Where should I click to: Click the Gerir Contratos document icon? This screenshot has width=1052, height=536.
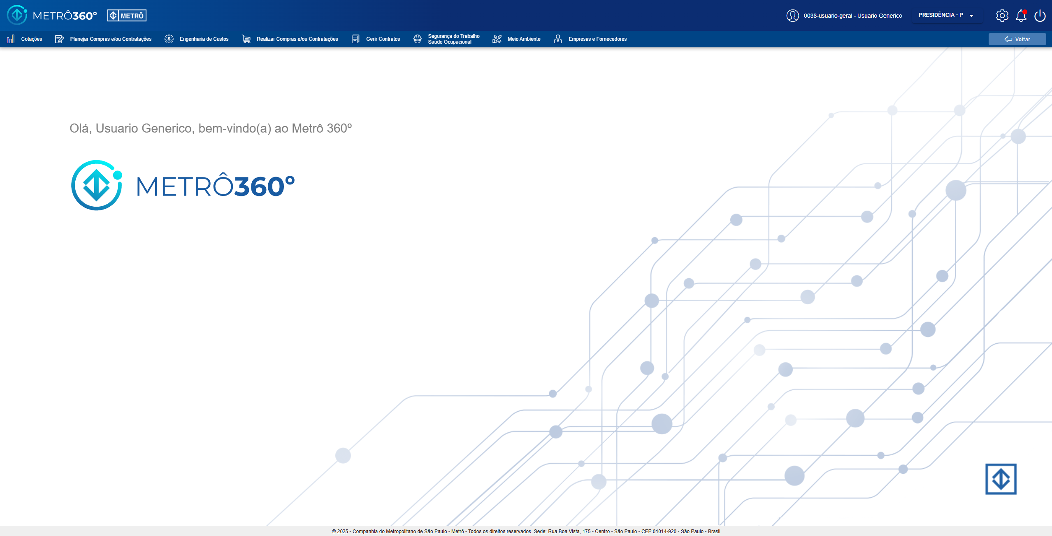point(355,39)
